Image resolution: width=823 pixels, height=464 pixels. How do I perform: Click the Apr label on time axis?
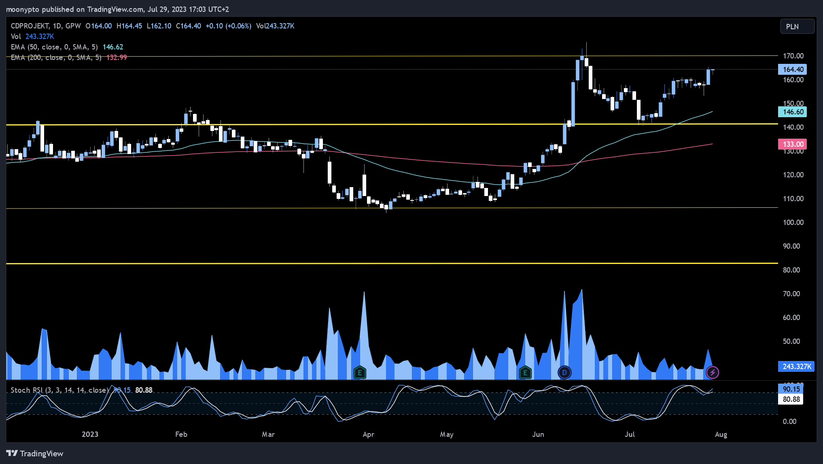369,434
